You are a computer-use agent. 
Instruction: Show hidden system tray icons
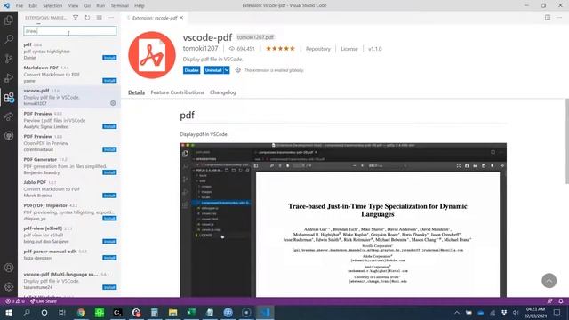(456, 312)
